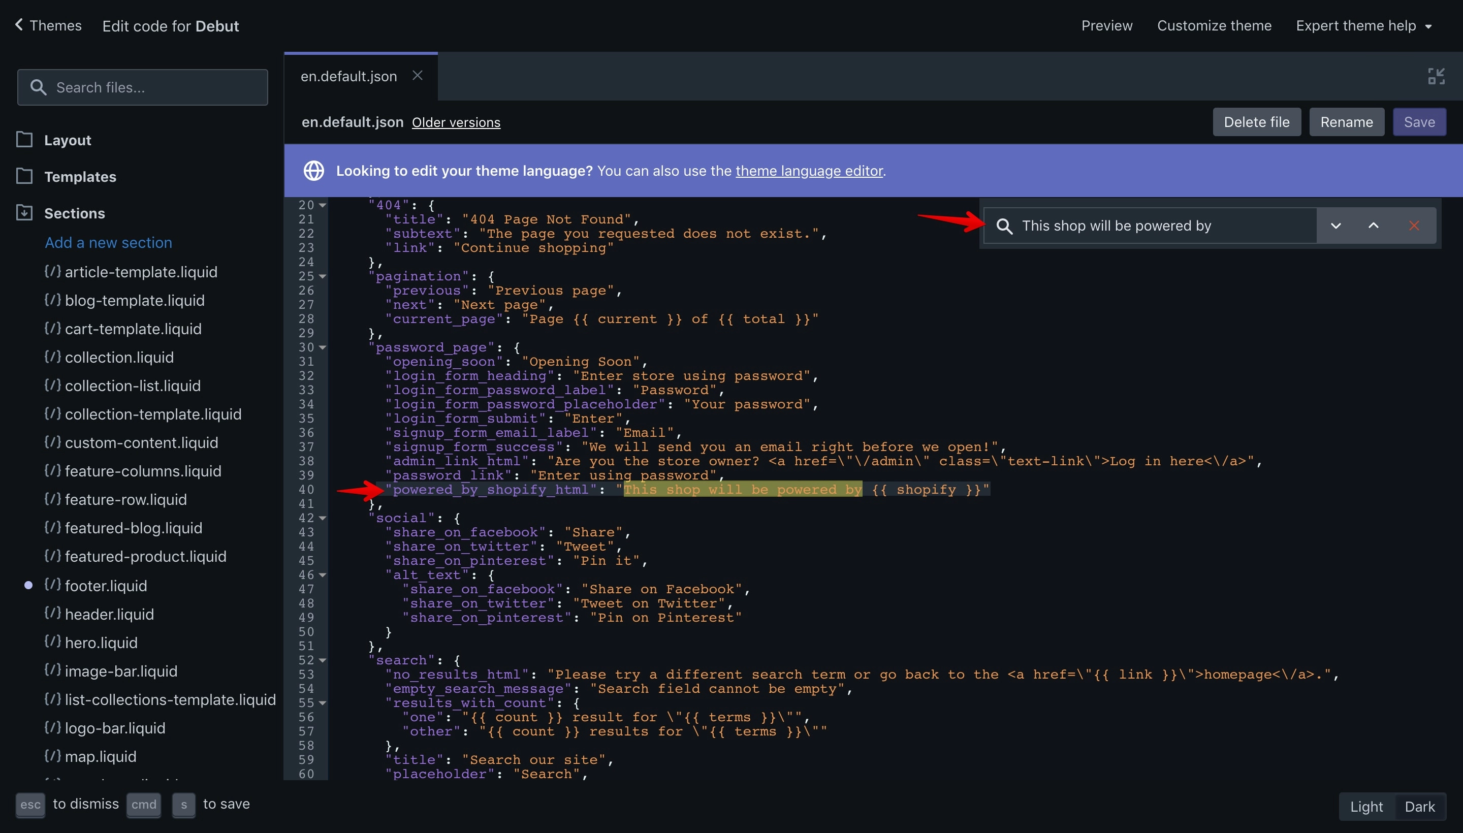The image size is (1463, 833).
Task: Collapse code fold at line 25
Action: click(323, 276)
